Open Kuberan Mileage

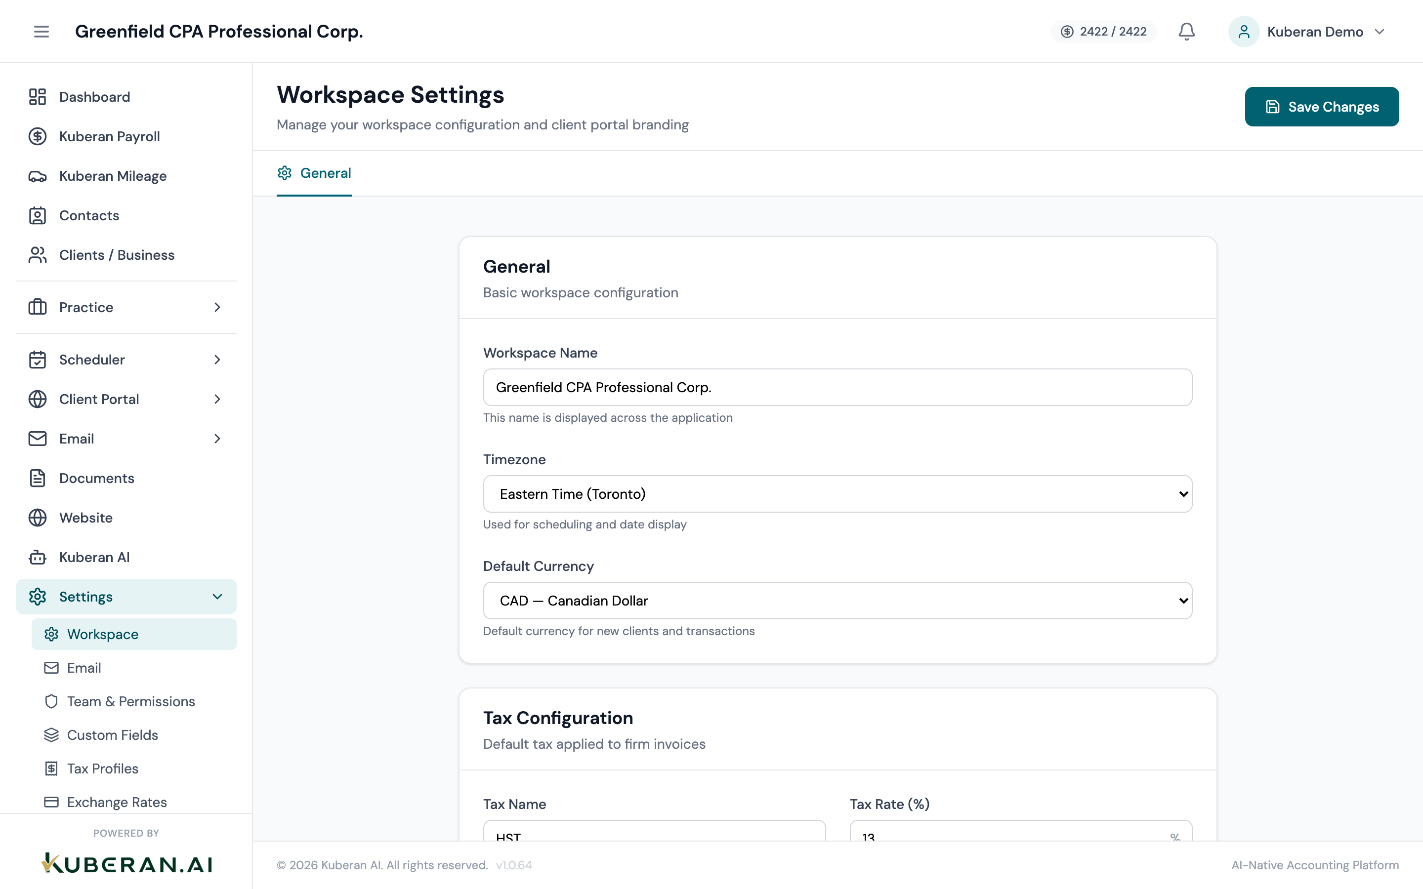coord(126,176)
